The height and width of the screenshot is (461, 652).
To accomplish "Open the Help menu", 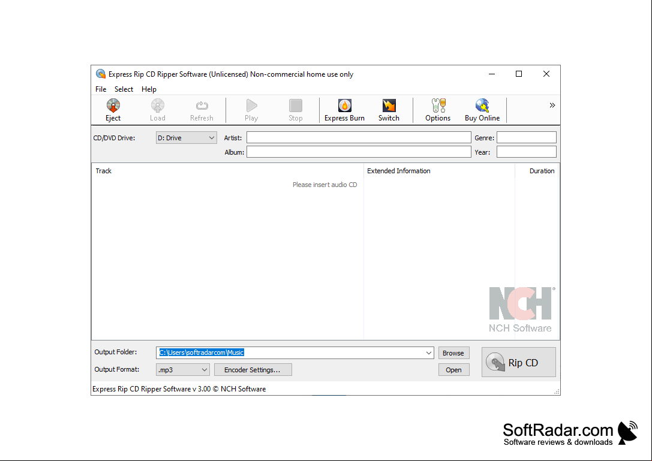I will point(149,89).
